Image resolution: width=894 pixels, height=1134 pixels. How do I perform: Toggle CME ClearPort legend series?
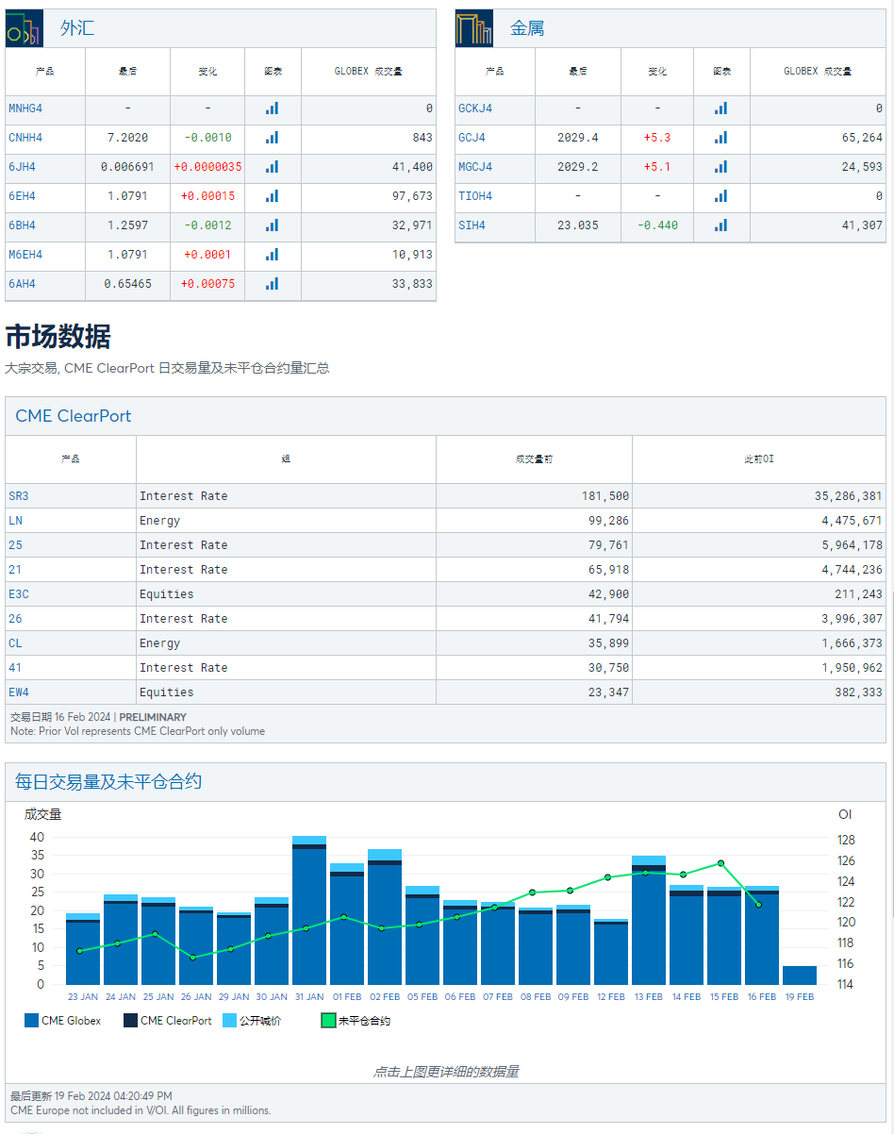point(168,1021)
